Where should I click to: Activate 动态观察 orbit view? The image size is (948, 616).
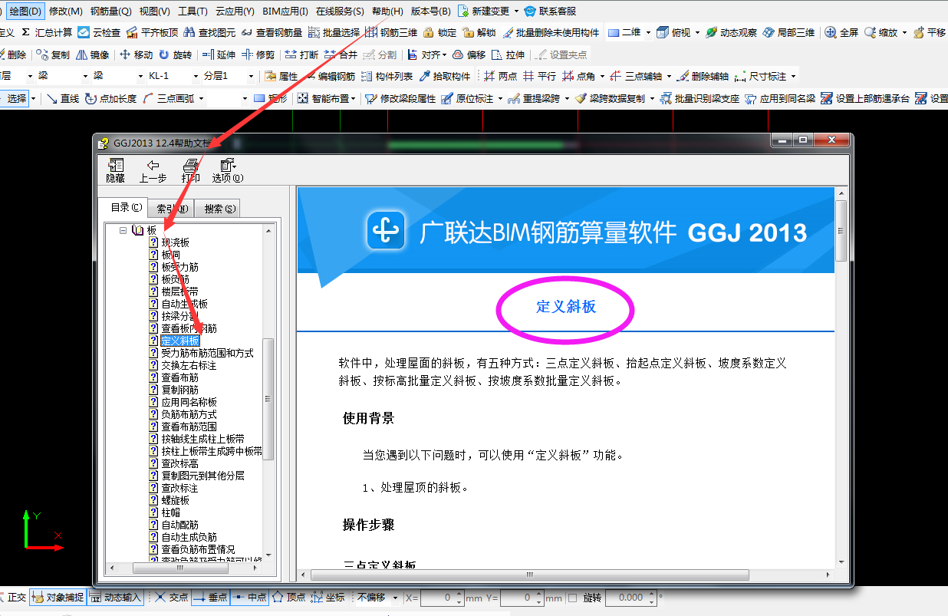coord(731,32)
